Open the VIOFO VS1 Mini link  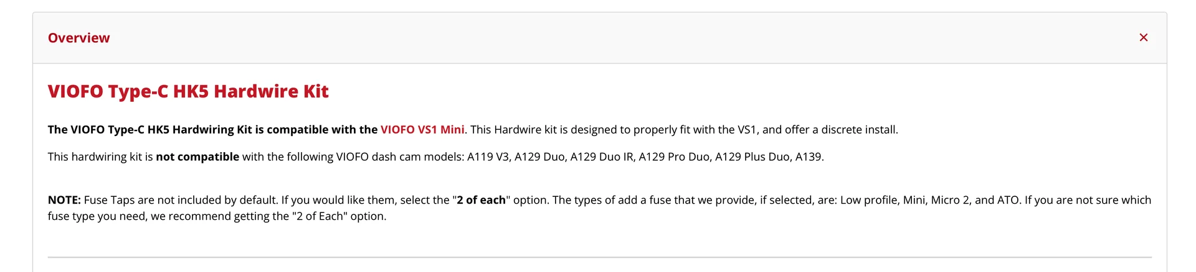(x=422, y=130)
